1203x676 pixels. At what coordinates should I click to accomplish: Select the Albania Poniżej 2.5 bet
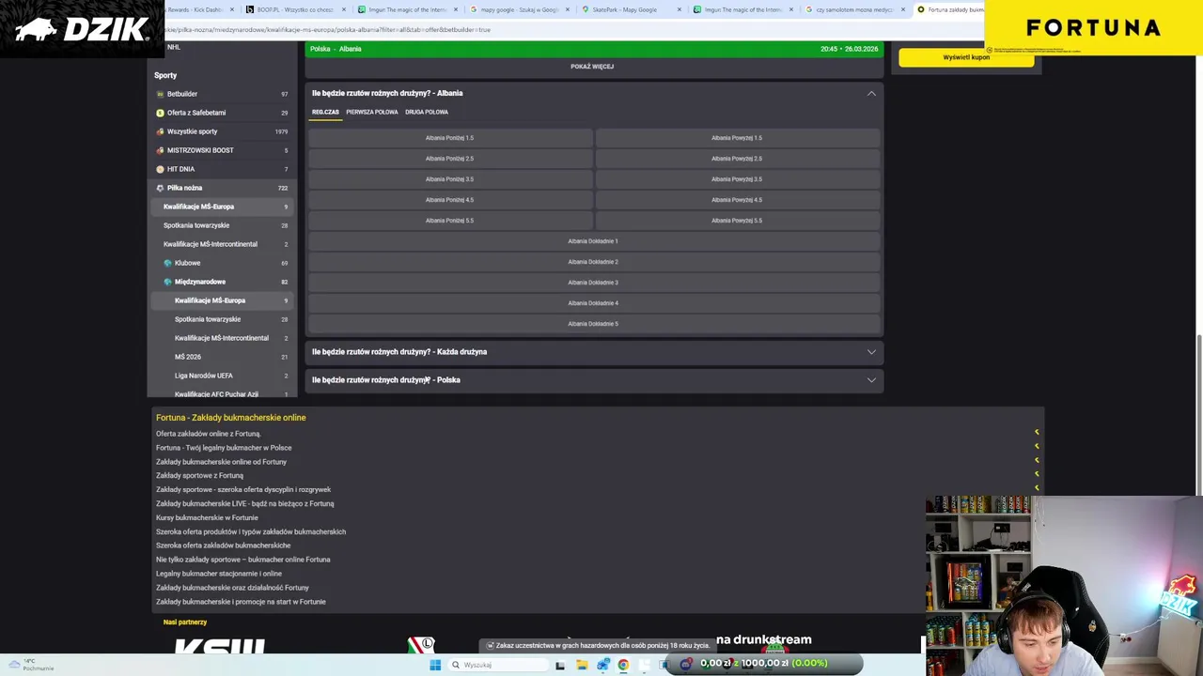450,159
